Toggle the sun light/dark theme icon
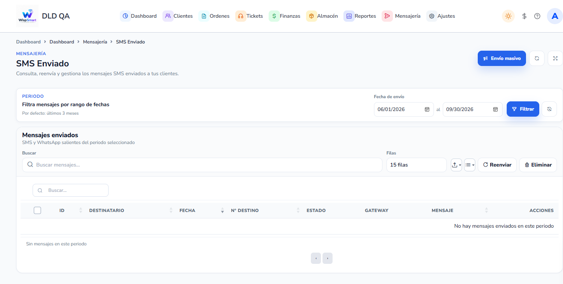Viewport: 563px width, 284px height. coord(508,16)
